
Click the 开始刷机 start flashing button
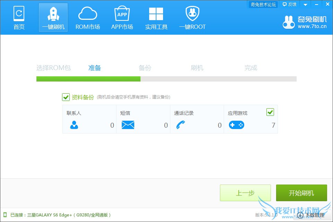[x=301, y=193]
